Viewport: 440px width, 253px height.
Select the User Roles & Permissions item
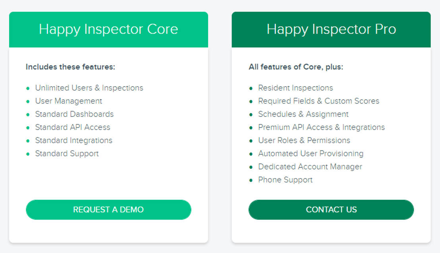[304, 140]
